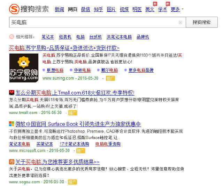The width and height of the screenshot is (223, 186).
Task: Click the 推广 badge next to www.tmall.com
Action: (73, 113)
